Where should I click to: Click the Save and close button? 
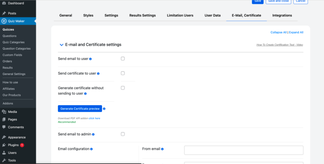pyautogui.click(x=278, y=1)
